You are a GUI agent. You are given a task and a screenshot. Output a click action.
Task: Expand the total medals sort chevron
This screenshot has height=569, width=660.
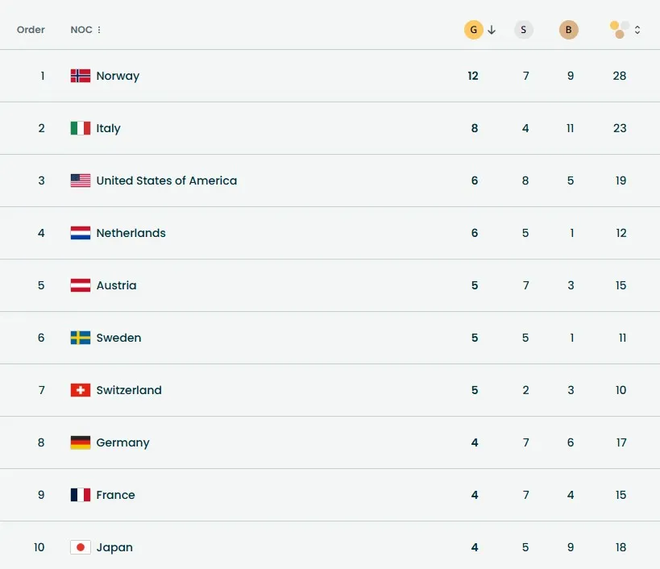click(637, 30)
